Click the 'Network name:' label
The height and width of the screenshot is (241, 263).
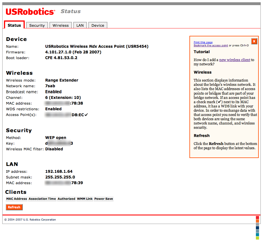(21, 86)
